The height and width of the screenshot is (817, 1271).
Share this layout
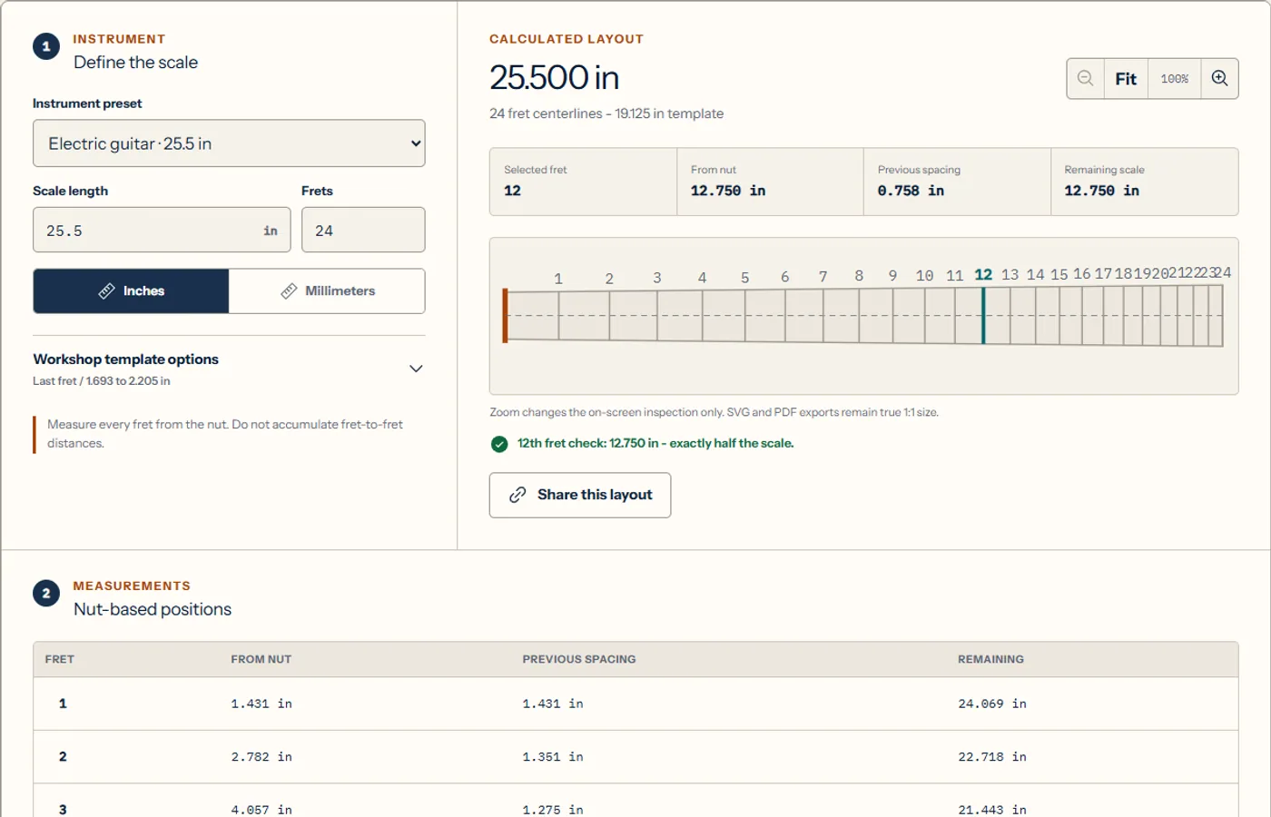tap(580, 495)
